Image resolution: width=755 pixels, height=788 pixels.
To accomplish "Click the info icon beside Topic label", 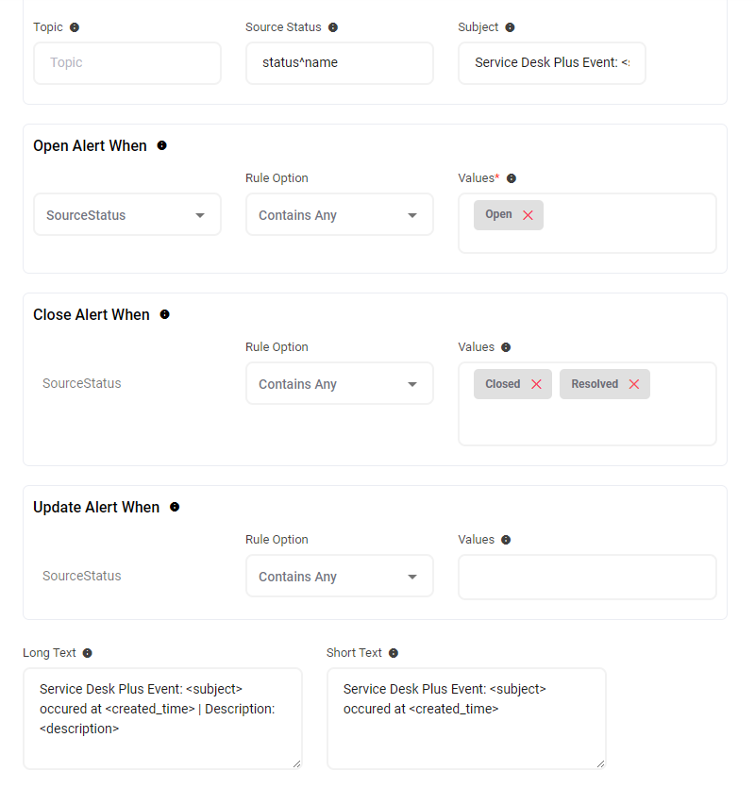I will (75, 27).
